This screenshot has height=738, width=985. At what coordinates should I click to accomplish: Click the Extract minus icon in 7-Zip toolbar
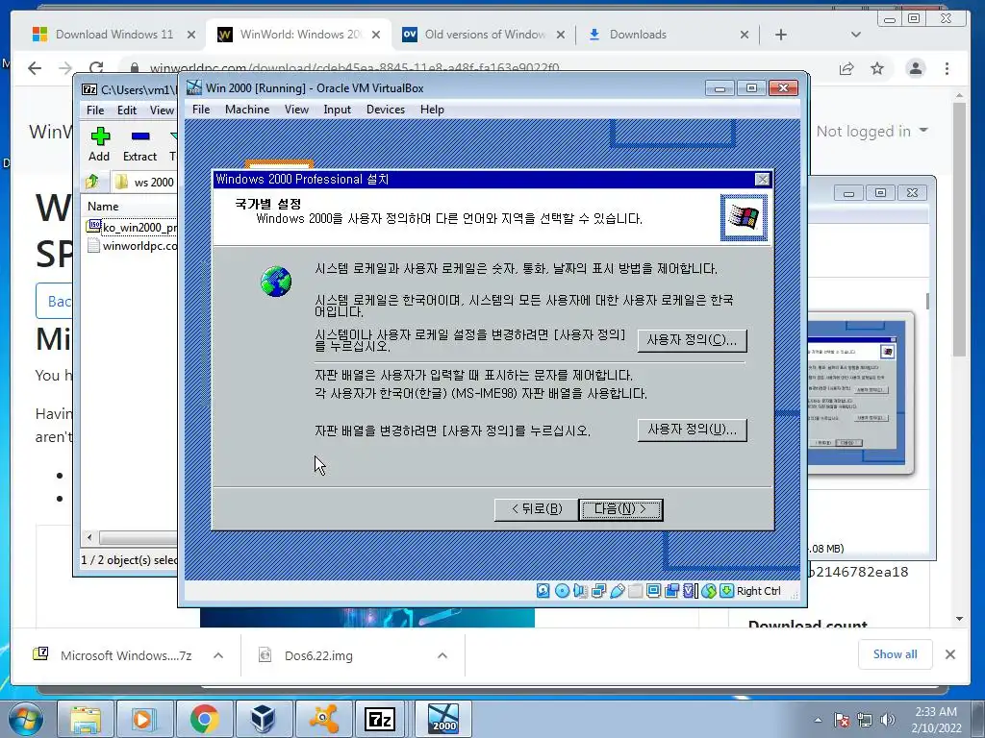pyautogui.click(x=140, y=136)
